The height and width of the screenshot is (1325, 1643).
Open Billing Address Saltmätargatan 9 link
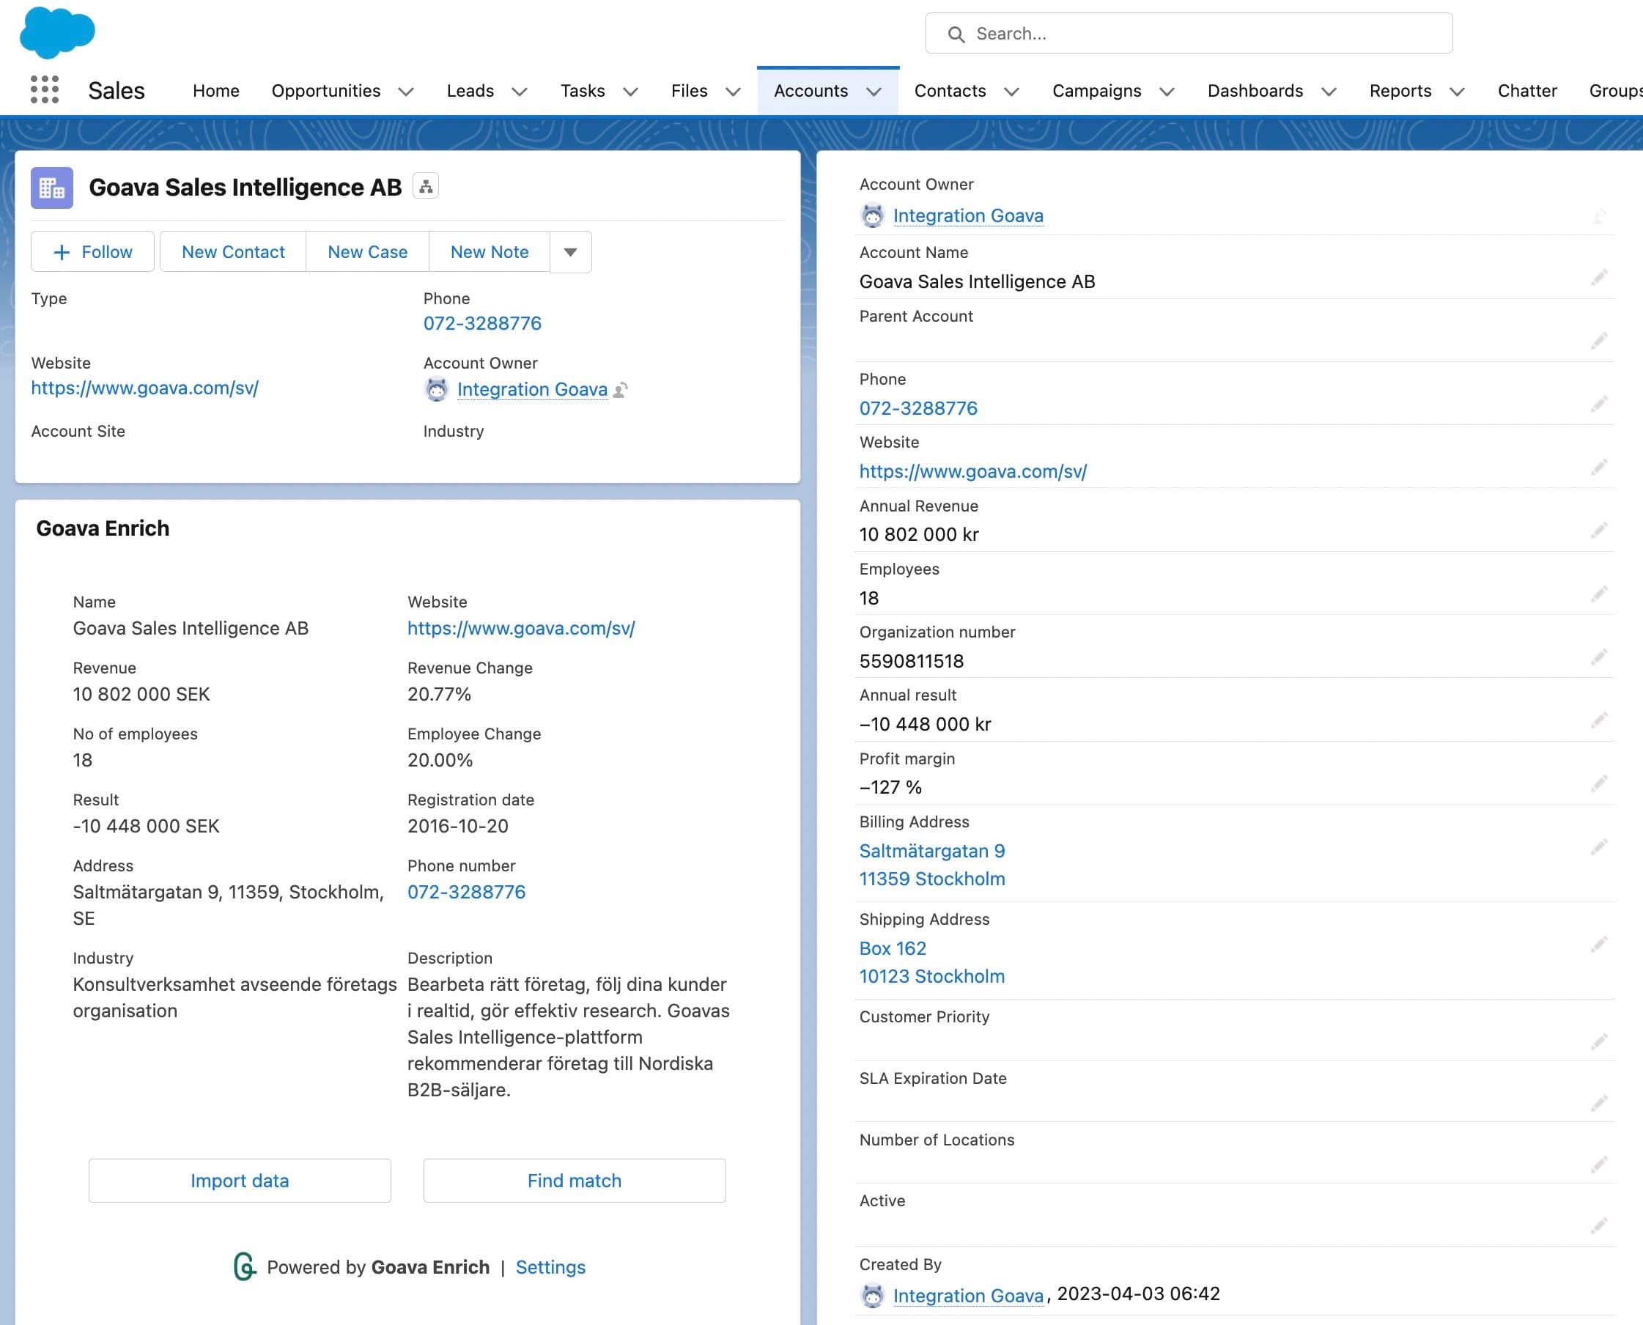pyautogui.click(x=931, y=851)
